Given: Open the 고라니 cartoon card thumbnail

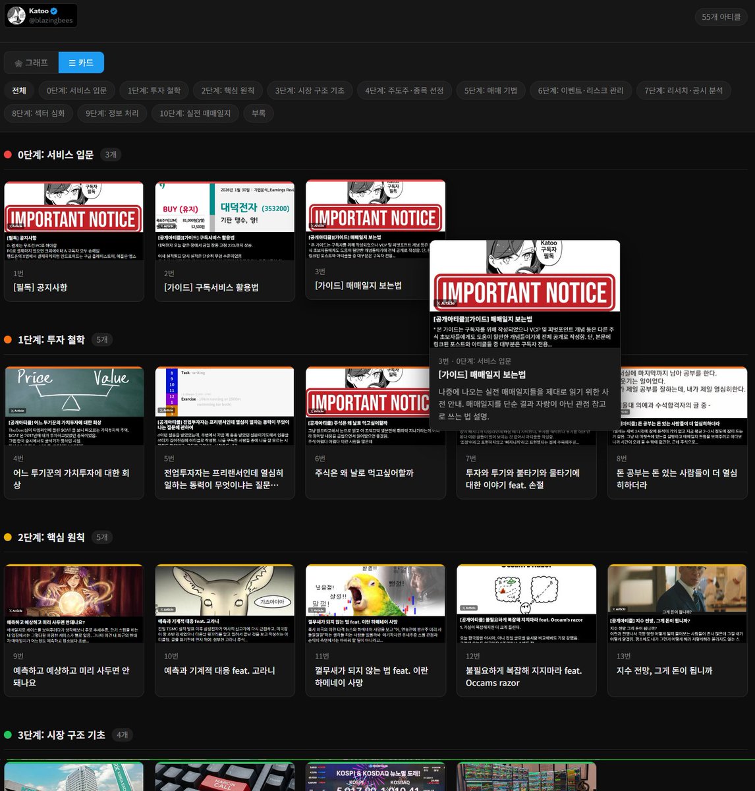Looking at the screenshot, I should click(x=225, y=604).
